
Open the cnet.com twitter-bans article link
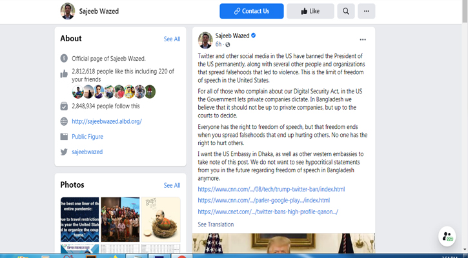pyautogui.click(x=268, y=212)
